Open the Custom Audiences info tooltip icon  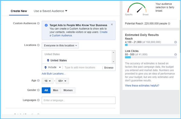click(x=38, y=23)
